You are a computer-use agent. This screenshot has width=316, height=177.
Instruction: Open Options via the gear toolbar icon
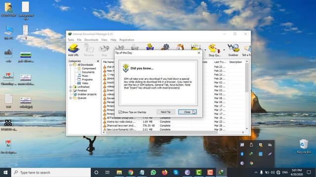pyautogui.click(x=165, y=47)
